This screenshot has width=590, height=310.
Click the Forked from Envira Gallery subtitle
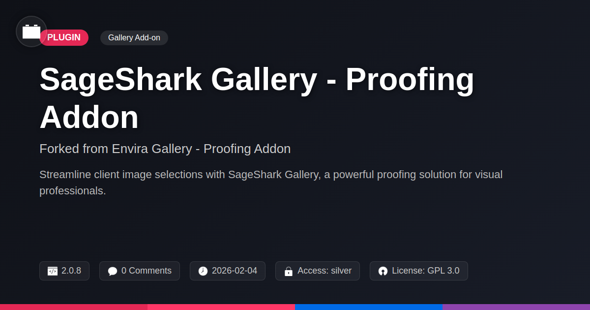pos(165,149)
